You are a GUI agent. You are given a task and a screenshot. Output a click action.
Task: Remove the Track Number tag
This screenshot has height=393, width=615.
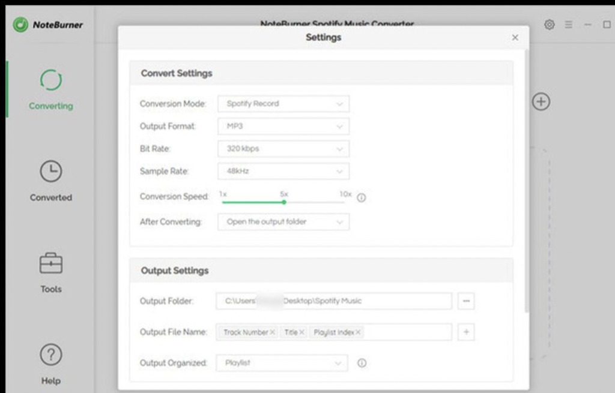(272, 332)
